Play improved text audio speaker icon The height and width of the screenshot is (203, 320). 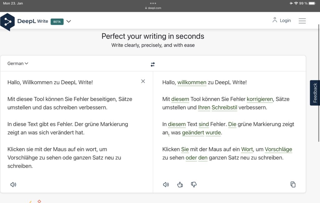pyautogui.click(x=166, y=185)
